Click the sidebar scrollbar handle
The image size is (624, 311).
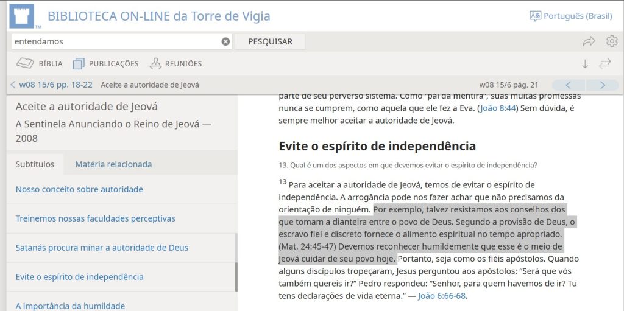[x=236, y=262]
